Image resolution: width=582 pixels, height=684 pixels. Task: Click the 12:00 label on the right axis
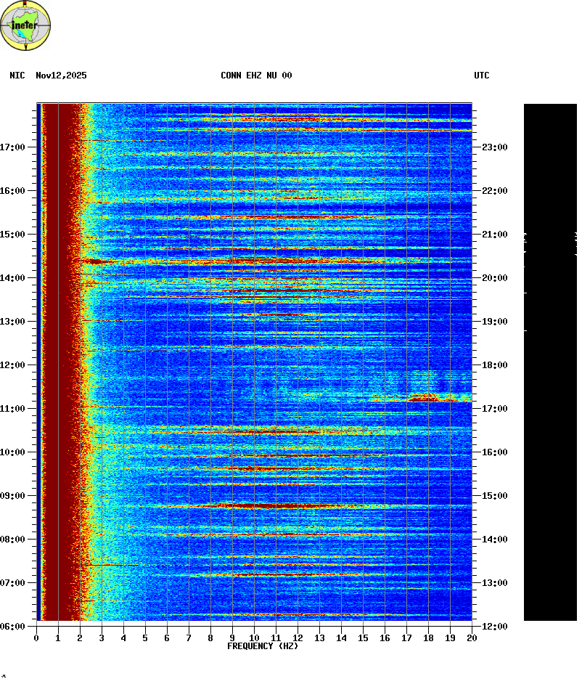tap(494, 626)
